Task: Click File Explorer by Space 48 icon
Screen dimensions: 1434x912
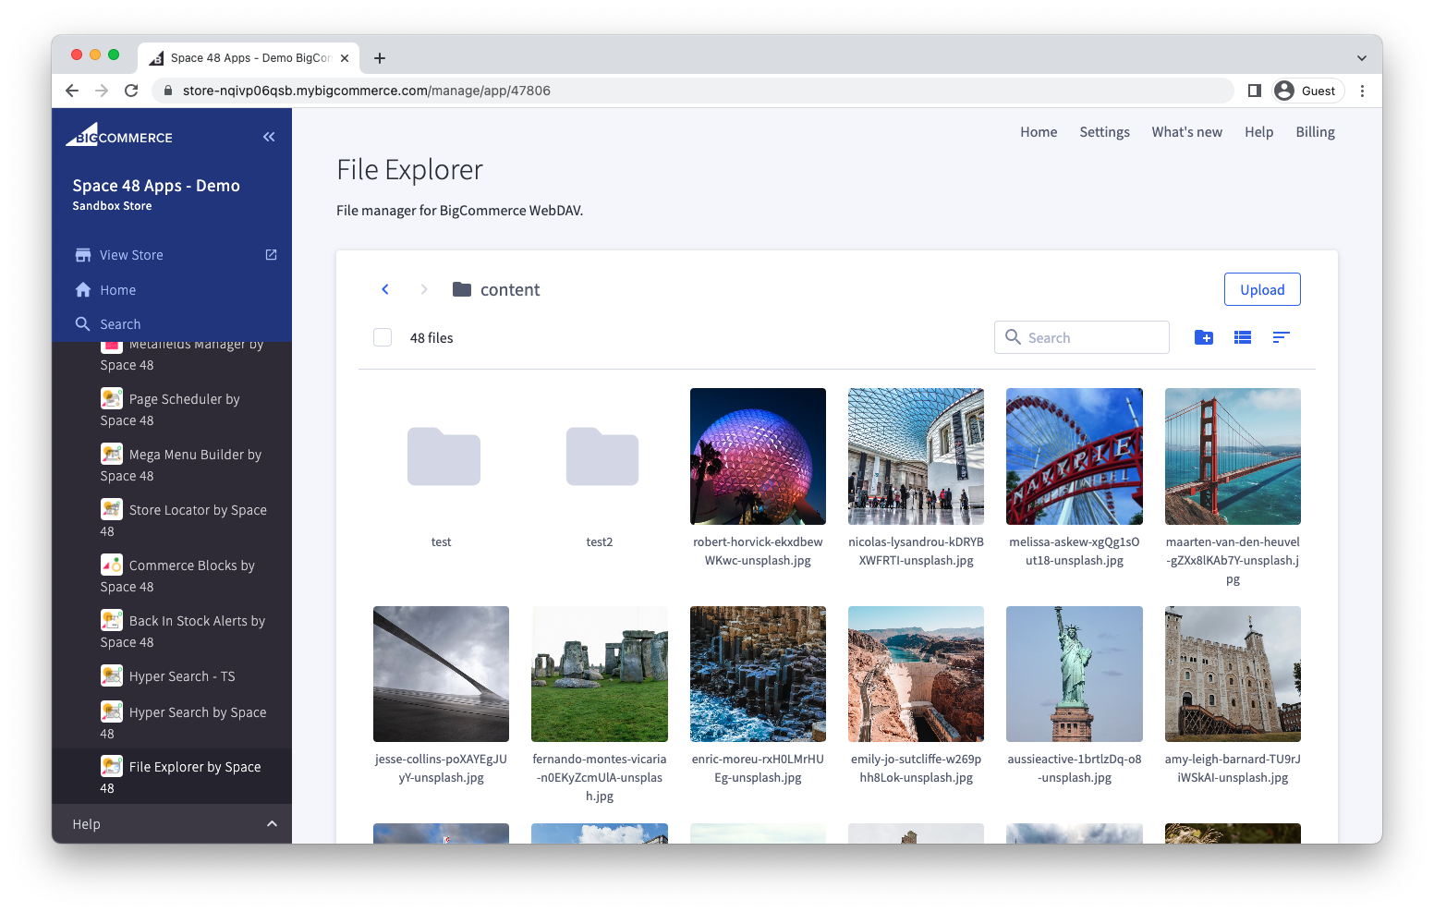Action: [112, 766]
